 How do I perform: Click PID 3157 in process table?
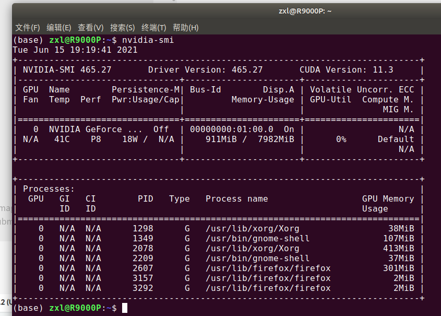pos(143,278)
